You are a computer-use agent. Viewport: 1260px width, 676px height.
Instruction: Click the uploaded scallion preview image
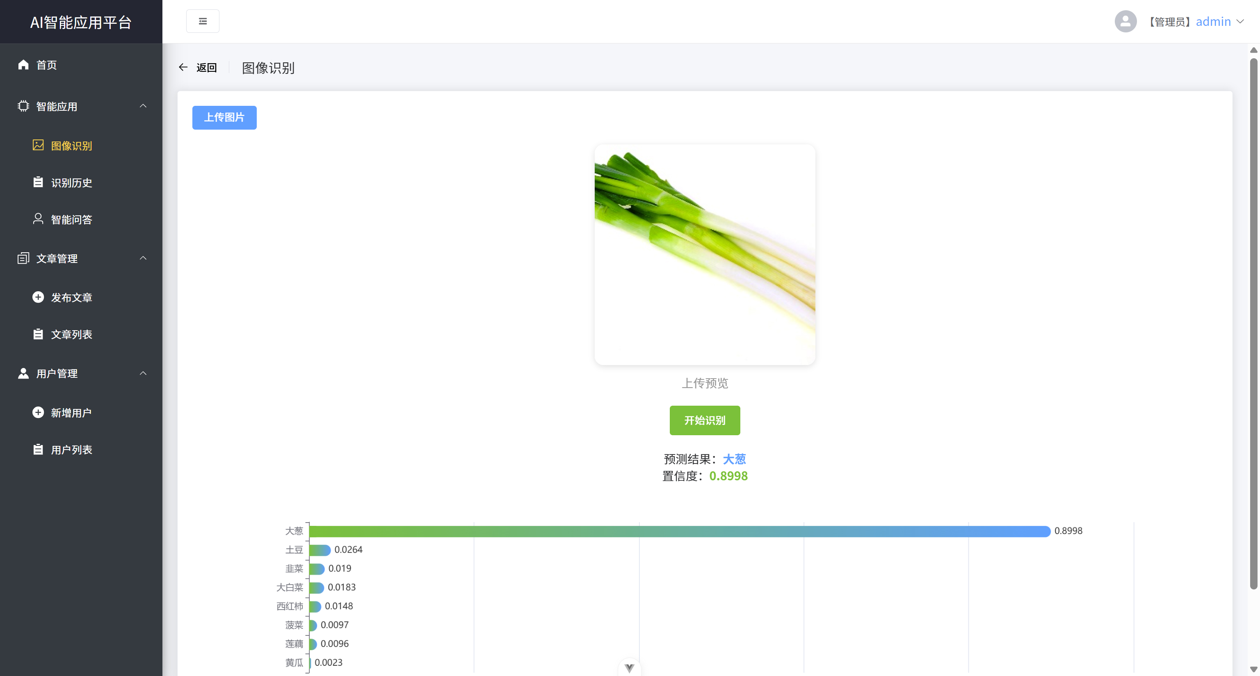point(704,254)
